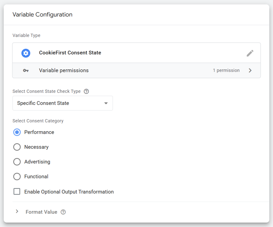Click the Select Consent Category label
The image size is (273, 227).
point(38,121)
